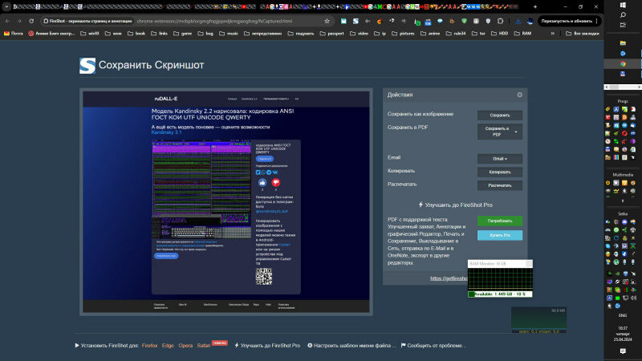Expand hidden bookmarks with double chevron
This screenshot has width=642, height=361.
(x=552, y=34)
